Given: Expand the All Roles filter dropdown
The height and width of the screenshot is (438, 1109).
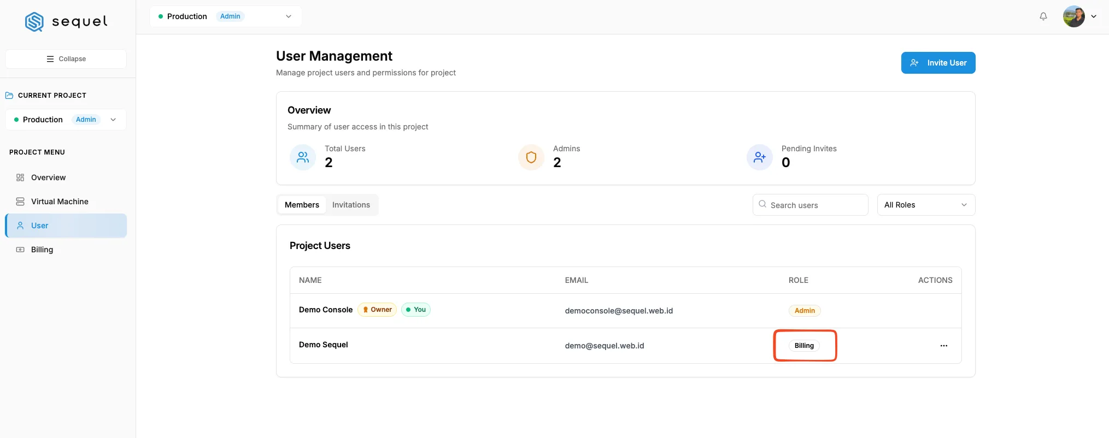Looking at the screenshot, I should 926,205.
